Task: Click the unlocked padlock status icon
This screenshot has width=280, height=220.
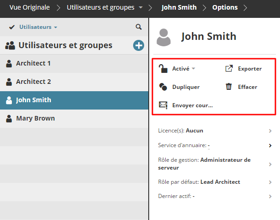Action: [163, 69]
